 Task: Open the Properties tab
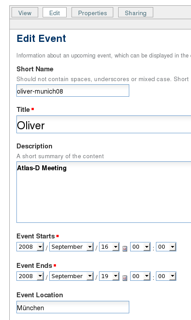pyautogui.click(x=92, y=12)
